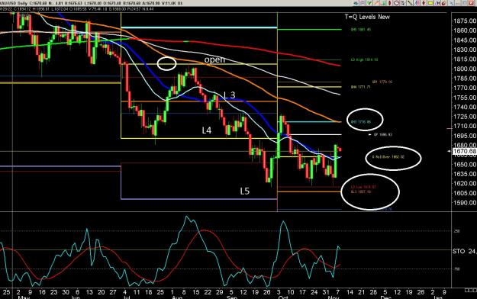This screenshot has width=477, height=299.
Task: Click the eye icon in the top toolbar
Action: (356, 3)
